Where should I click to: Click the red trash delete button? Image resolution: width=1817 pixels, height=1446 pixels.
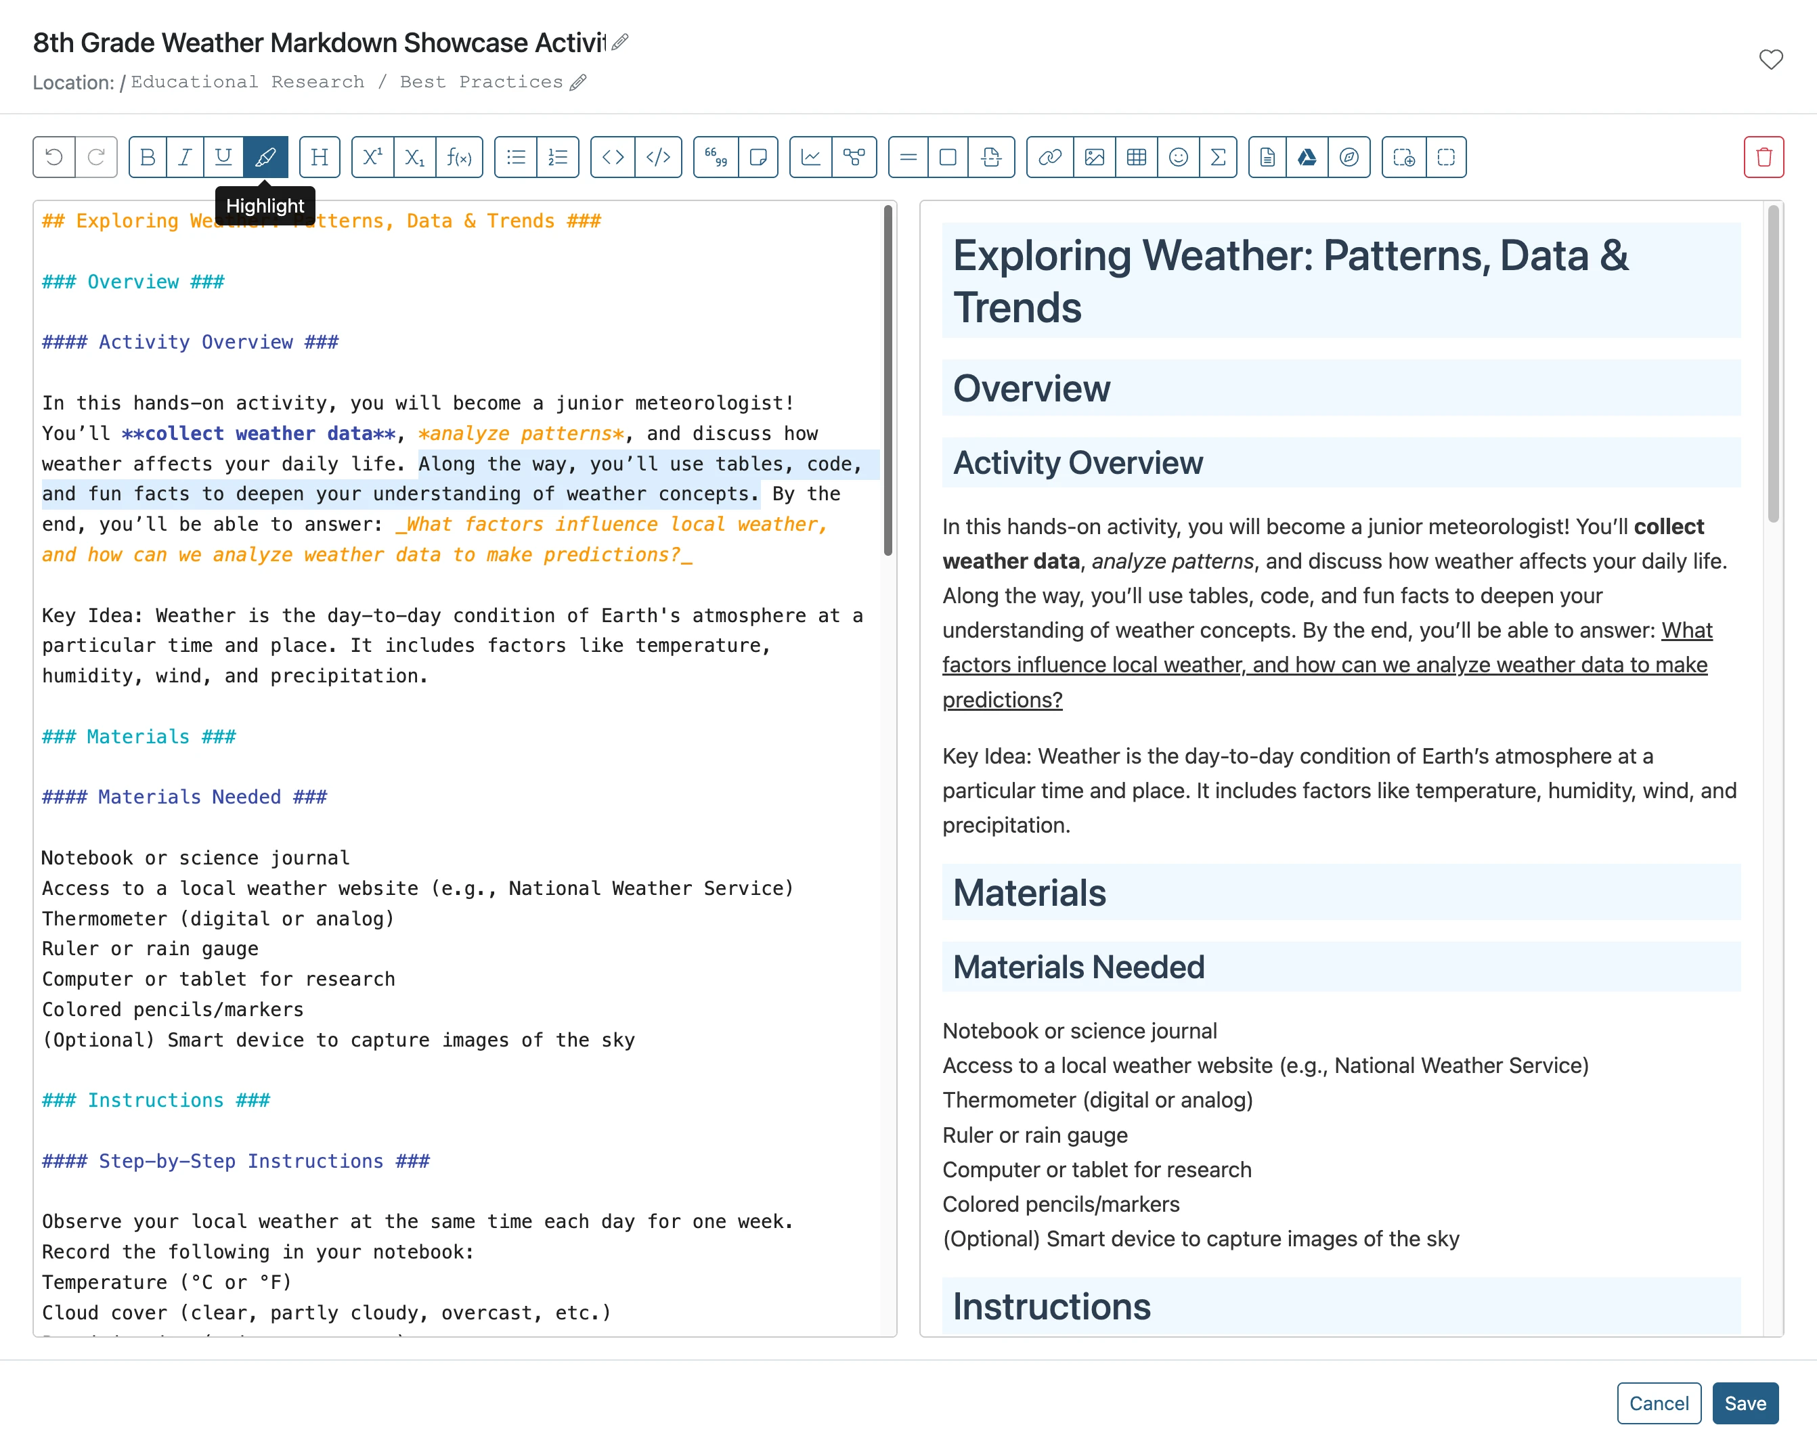[x=1764, y=157]
